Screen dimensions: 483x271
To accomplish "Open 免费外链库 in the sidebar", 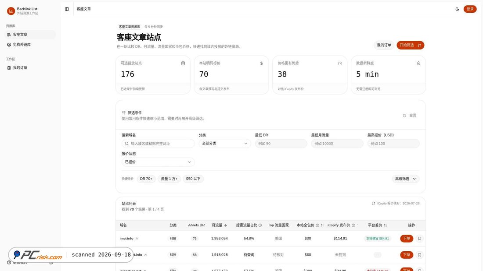I will [30, 45].
